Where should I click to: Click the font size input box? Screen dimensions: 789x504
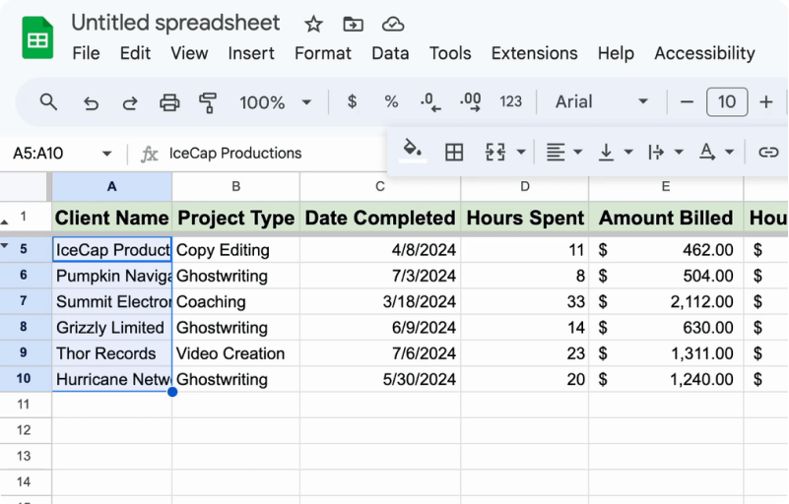point(727,102)
